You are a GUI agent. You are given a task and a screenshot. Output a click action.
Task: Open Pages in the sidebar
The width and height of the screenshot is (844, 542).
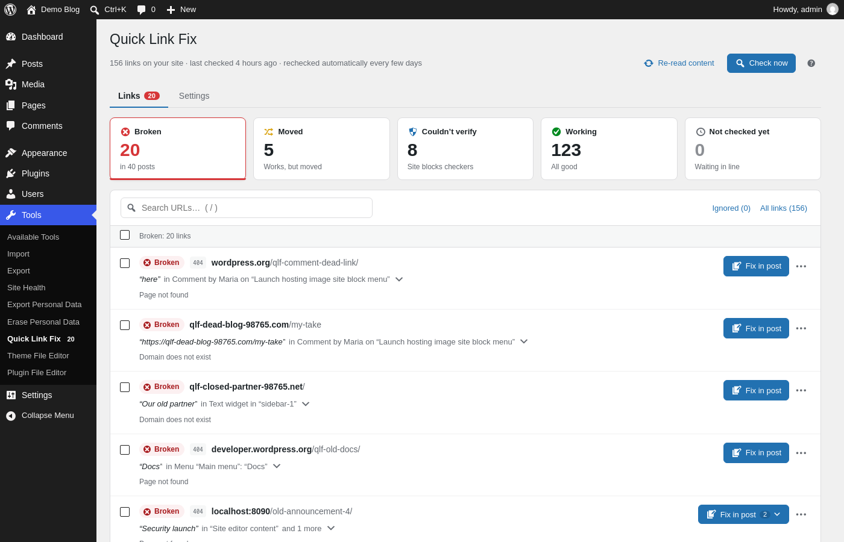coord(48,105)
